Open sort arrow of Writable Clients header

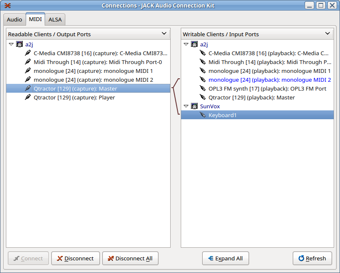[328, 33]
